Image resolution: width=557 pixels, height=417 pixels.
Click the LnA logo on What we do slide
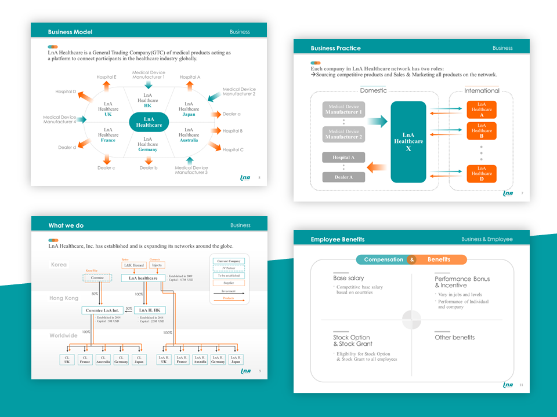(x=246, y=371)
